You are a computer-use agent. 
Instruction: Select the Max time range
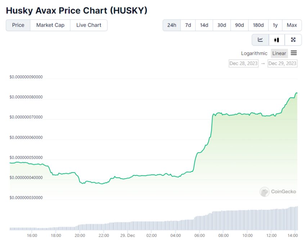(292, 25)
